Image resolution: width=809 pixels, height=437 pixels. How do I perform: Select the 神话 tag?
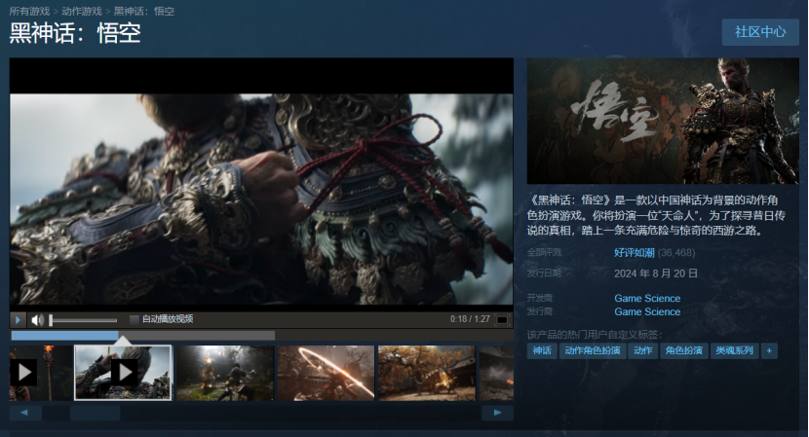[x=542, y=350]
